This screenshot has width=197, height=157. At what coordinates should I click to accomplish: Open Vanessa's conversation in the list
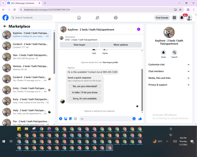pos(26,68)
